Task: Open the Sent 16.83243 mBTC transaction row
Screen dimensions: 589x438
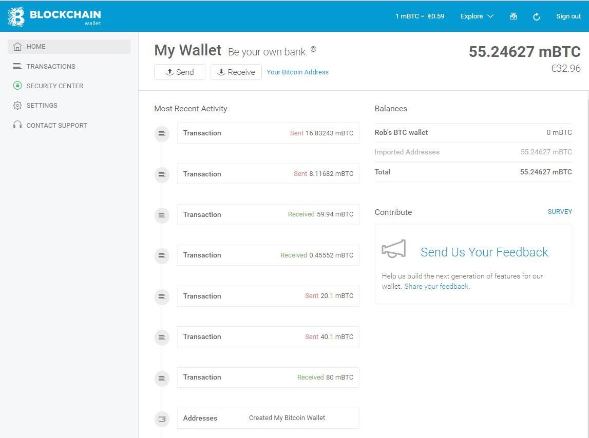Action: (x=268, y=133)
